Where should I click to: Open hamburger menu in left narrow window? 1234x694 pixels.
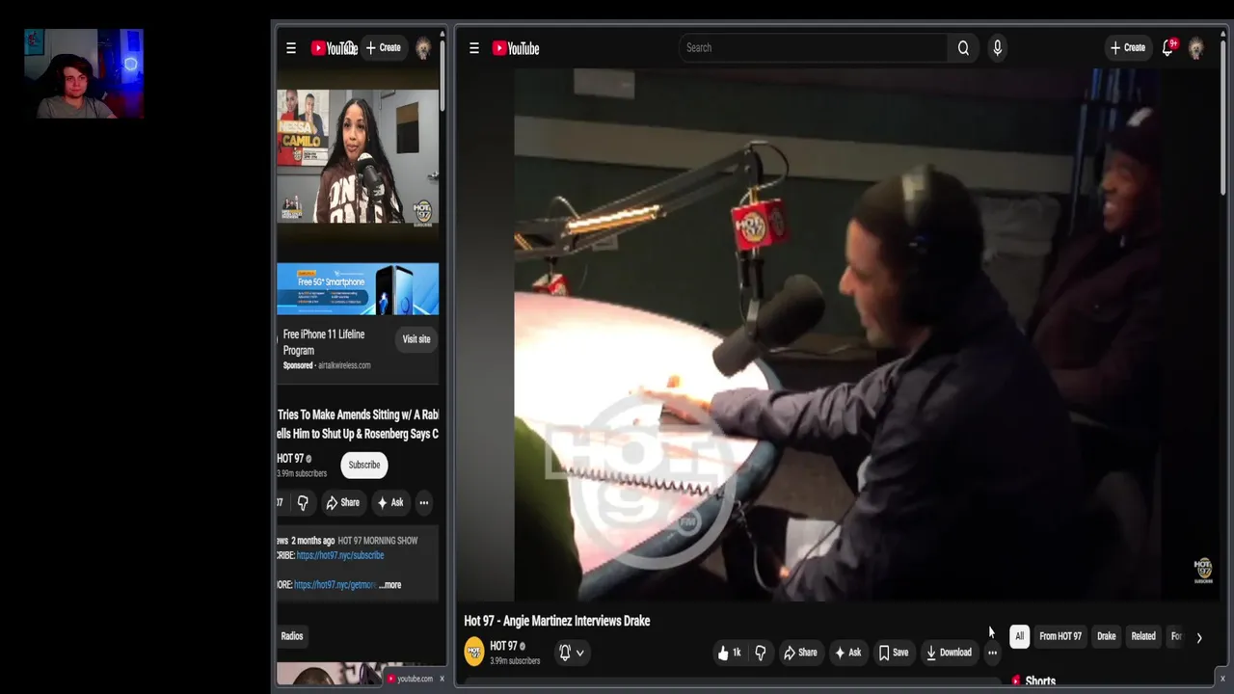(x=291, y=48)
